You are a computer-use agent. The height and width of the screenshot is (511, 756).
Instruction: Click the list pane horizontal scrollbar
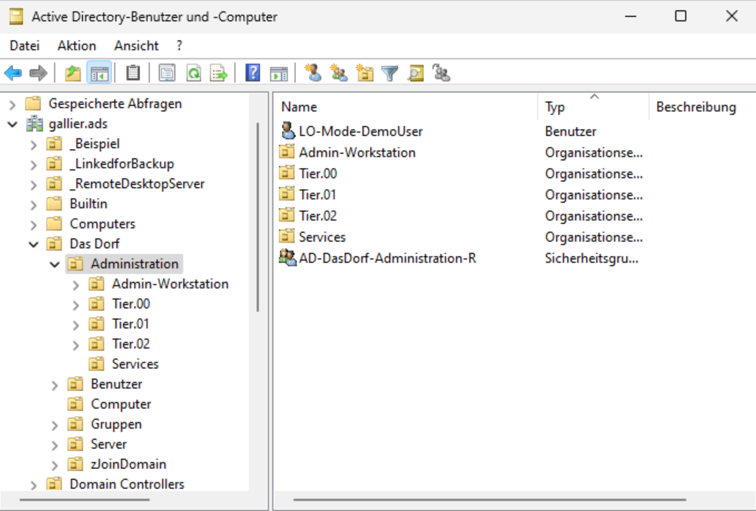click(490, 500)
